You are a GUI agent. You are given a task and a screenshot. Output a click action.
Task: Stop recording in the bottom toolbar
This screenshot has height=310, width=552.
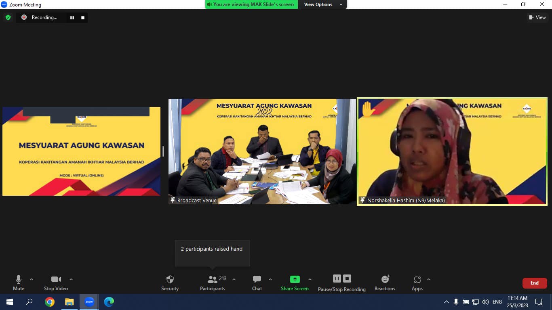click(x=347, y=279)
